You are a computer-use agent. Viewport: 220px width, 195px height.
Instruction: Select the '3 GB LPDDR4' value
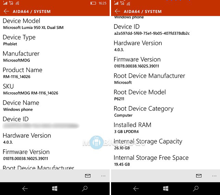(x=126, y=131)
